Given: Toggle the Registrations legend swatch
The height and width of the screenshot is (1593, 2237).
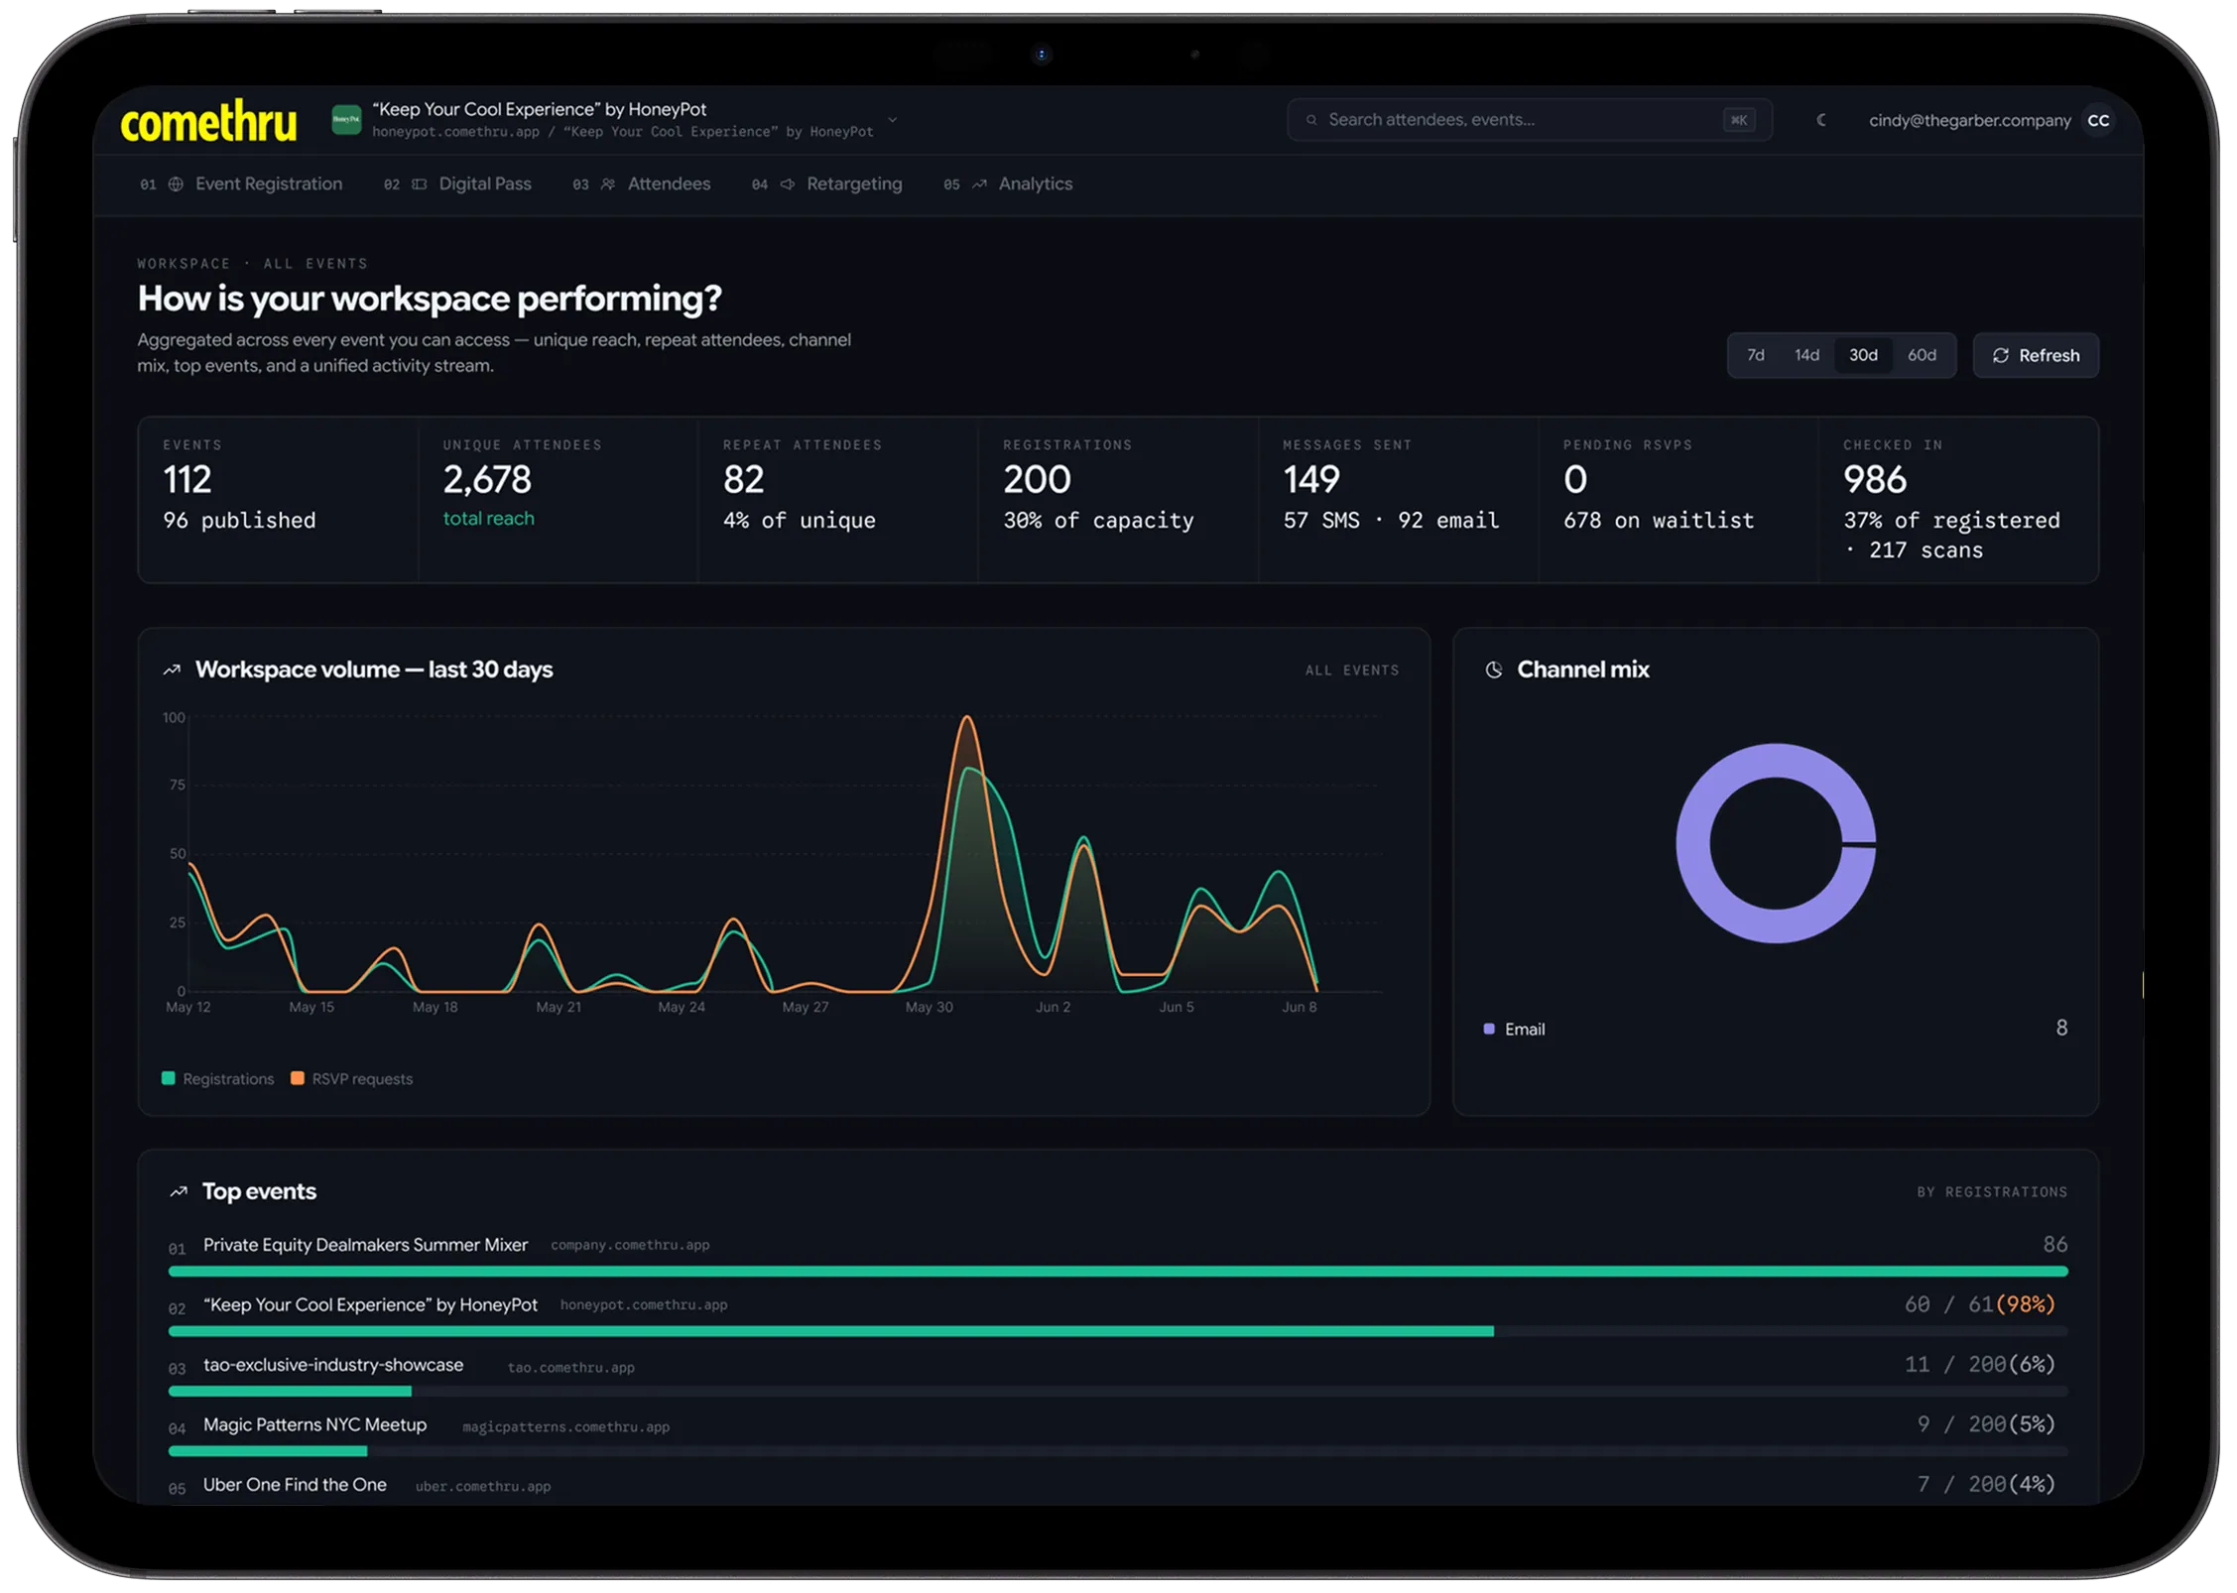Looking at the screenshot, I should point(169,1078).
